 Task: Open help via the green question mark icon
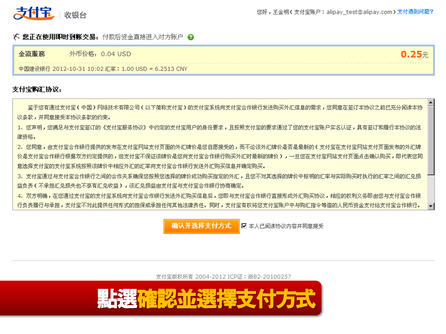click(190, 36)
